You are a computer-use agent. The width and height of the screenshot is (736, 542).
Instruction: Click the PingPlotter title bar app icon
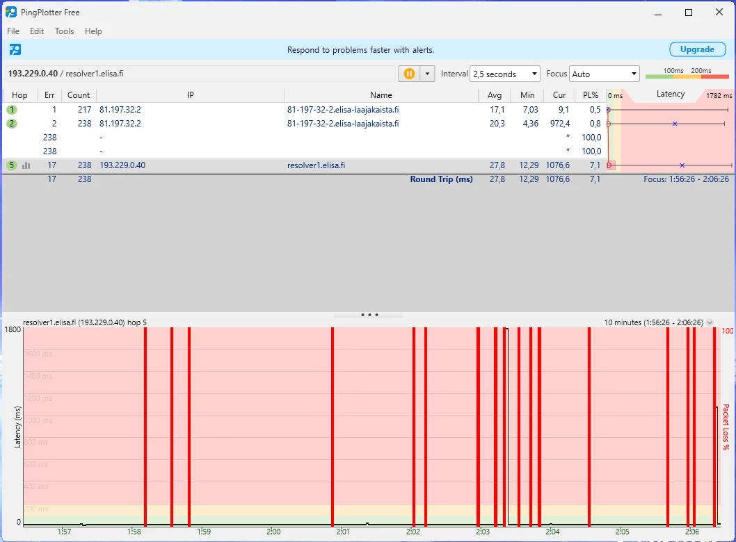tap(11, 13)
